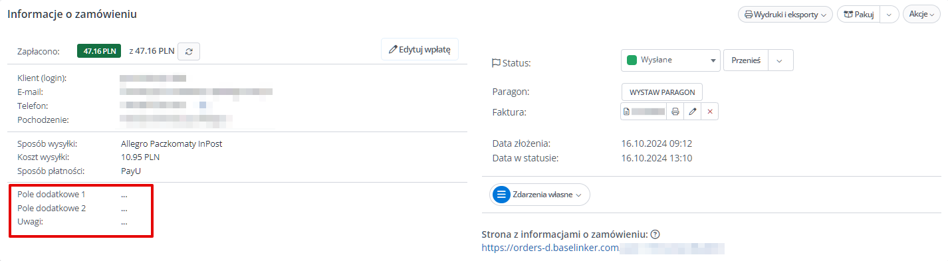This screenshot has height=261, width=948.
Task: Expand the arrow next to Przenieś button
Action: point(780,60)
